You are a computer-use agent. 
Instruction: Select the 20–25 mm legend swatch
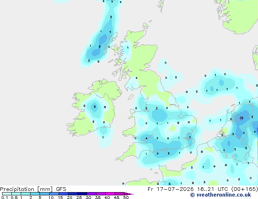point(73,194)
